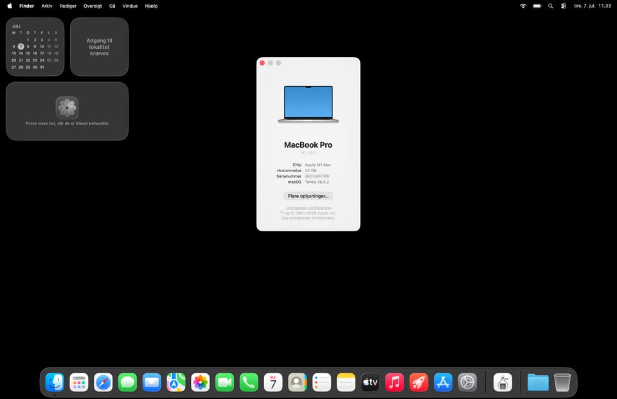Open Apple TV app in Dock
The image size is (617, 399).
tap(370, 382)
